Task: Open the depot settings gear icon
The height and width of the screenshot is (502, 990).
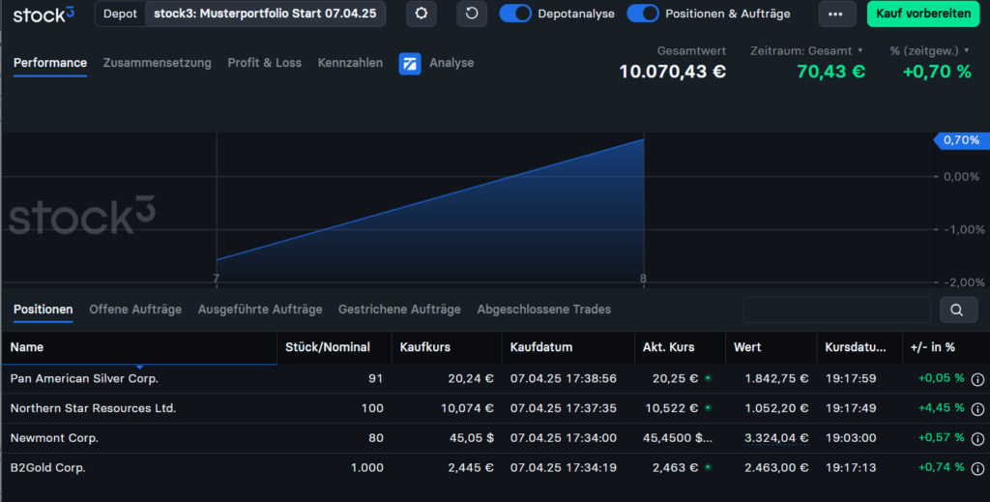Action: click(422, 14)
